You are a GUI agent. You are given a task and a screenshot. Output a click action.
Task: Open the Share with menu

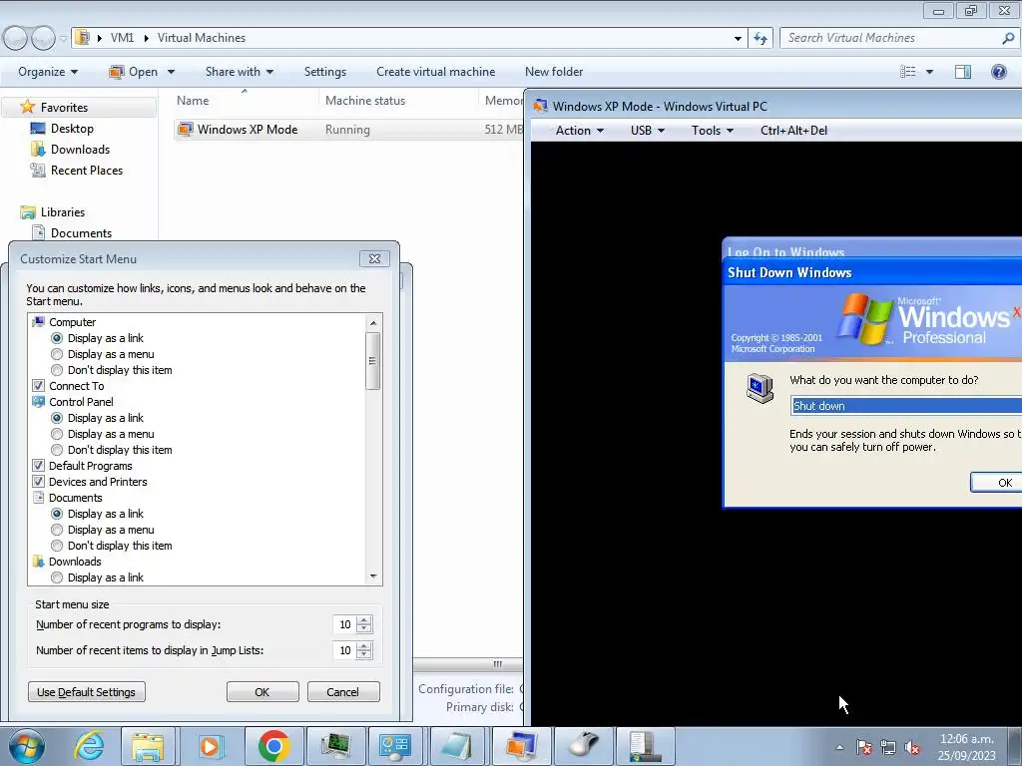[x=240, y=72]
